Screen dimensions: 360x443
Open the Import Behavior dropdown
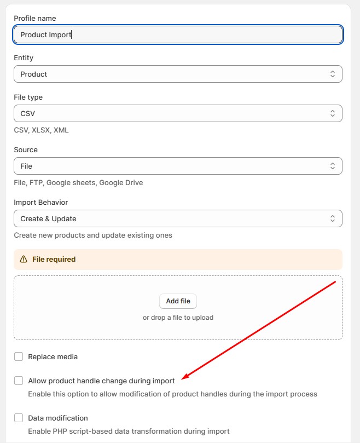[x=178, y=218]
